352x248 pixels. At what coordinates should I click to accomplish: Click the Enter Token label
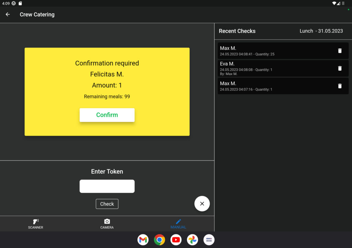(107, 172)
